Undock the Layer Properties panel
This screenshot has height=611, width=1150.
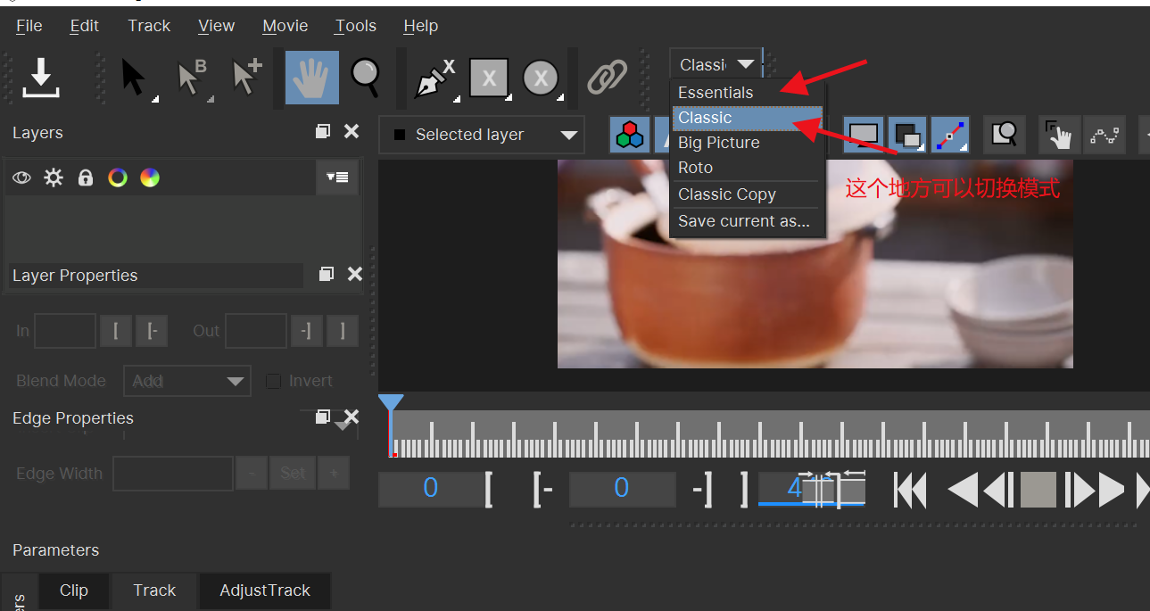(327, 274)
